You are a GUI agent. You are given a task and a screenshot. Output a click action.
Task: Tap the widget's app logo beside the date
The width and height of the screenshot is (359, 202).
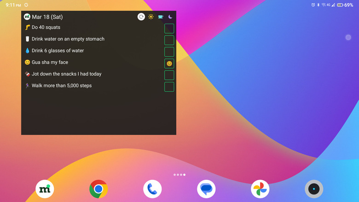click(x=27, y=17)
